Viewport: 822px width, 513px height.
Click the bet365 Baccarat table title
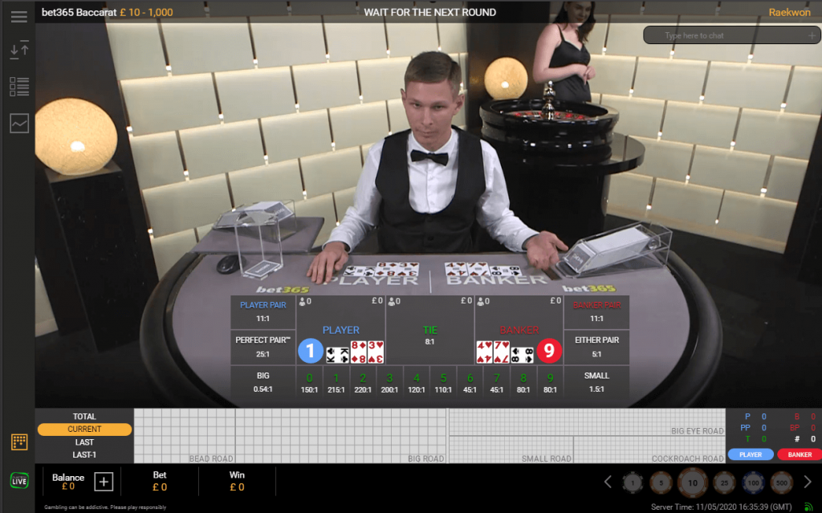point(79,12)
